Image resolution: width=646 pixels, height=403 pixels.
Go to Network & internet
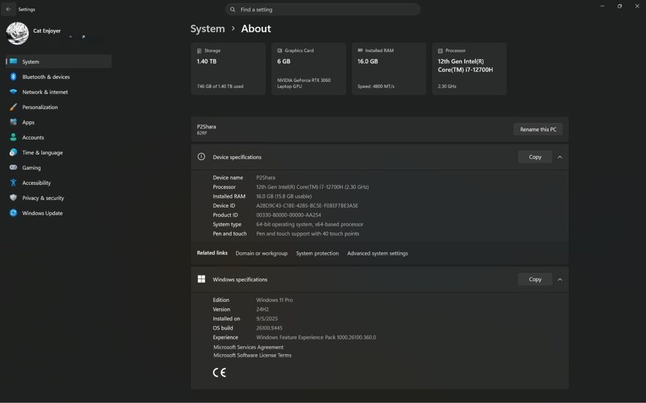59,92
